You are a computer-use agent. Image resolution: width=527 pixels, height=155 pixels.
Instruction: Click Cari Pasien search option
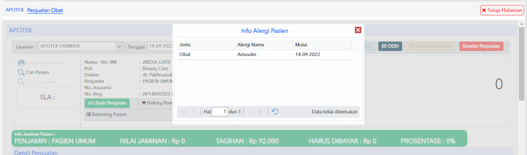pyautogui.click(x=34, y=72)
